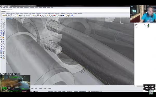The width and height of the screenshot is (156, 97).
Task: Click the Print icon in the toolbar
Action: click(9, 16)
